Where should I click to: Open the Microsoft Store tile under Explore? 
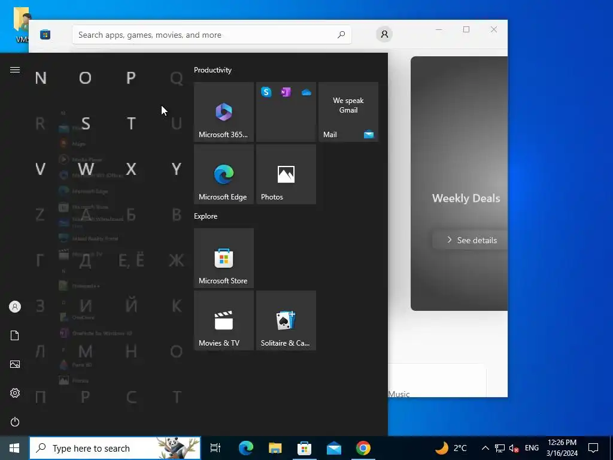(224, 258)
